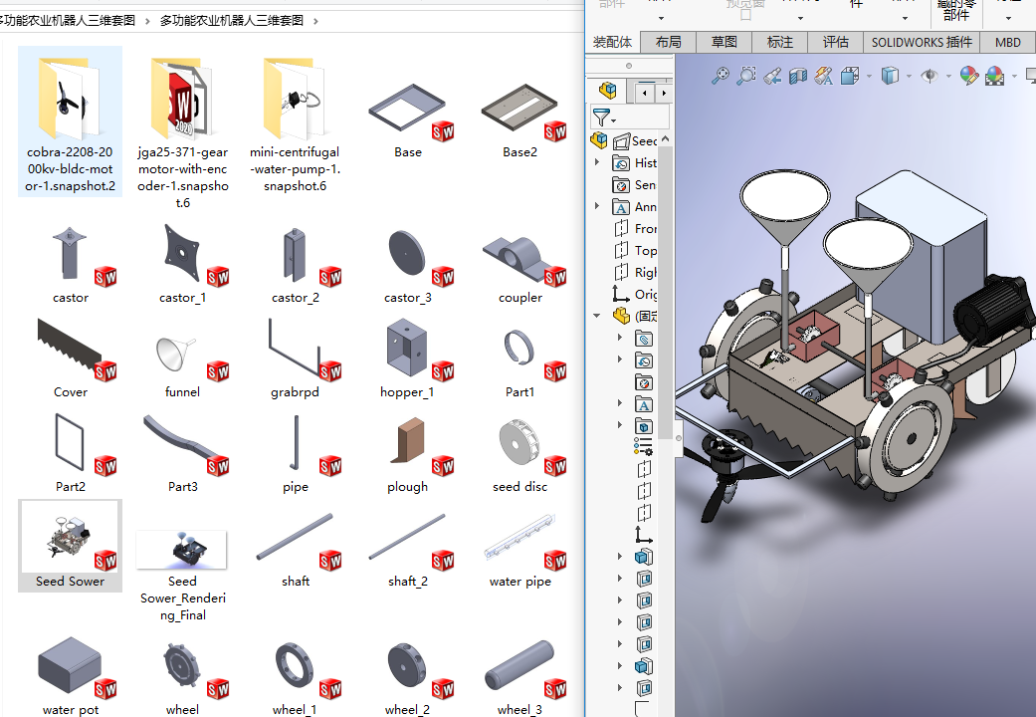Click the Previous View icon
Image resolution: width=1036 pixels, height=717 pixels.
pyautogui.click(x=771, y=76)
